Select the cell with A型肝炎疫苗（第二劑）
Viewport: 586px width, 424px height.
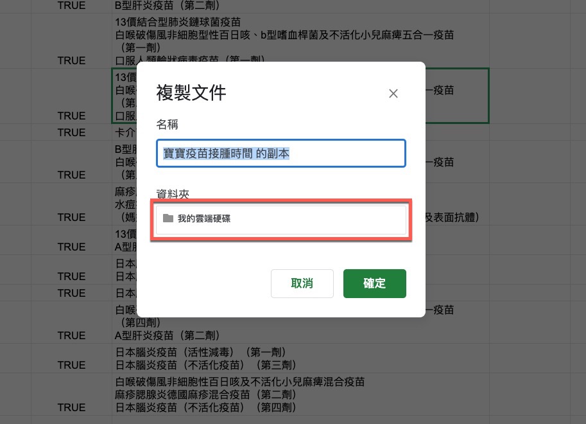[x=300, y=322]
